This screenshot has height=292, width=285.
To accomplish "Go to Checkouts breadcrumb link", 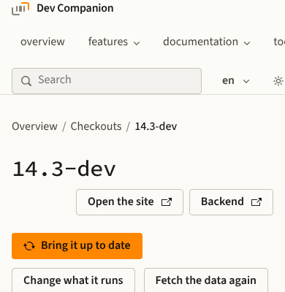I will click(96, 126).
